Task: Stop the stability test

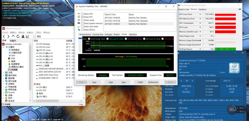Action: (94, 82)
